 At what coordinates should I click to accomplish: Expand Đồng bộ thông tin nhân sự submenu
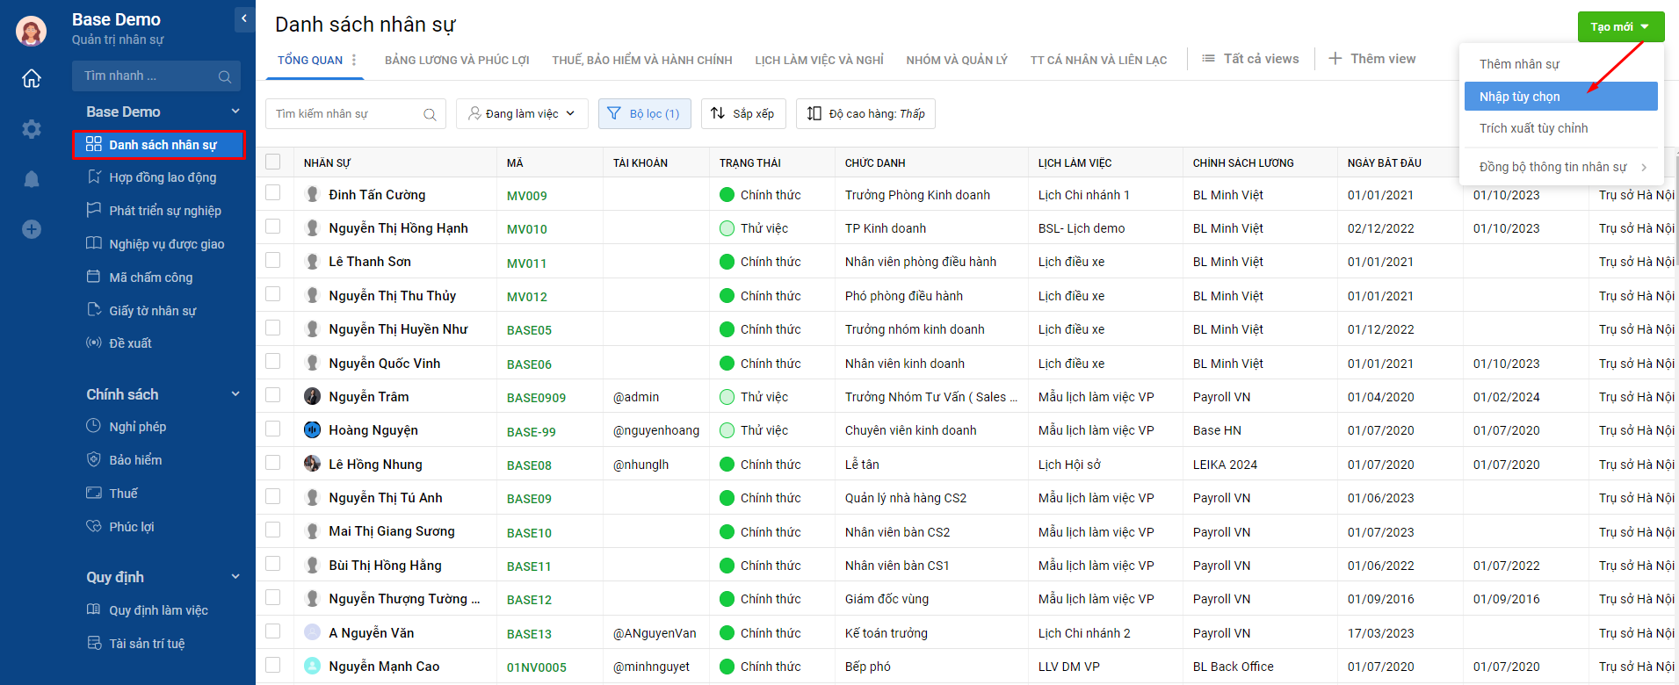tap(1561, 167)
